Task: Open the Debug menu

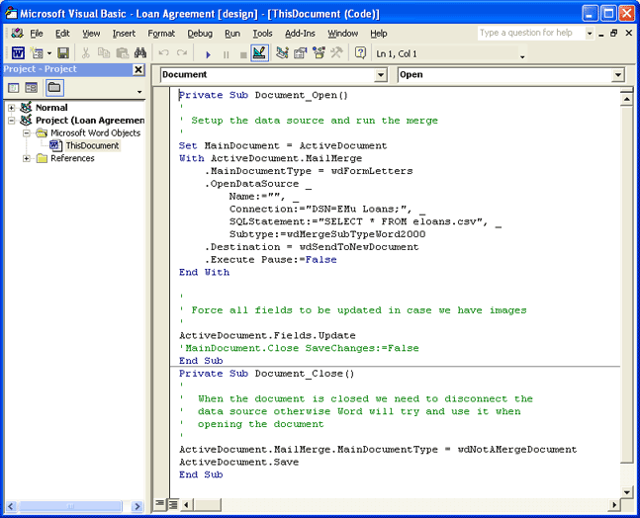Action: click(200, 34)
